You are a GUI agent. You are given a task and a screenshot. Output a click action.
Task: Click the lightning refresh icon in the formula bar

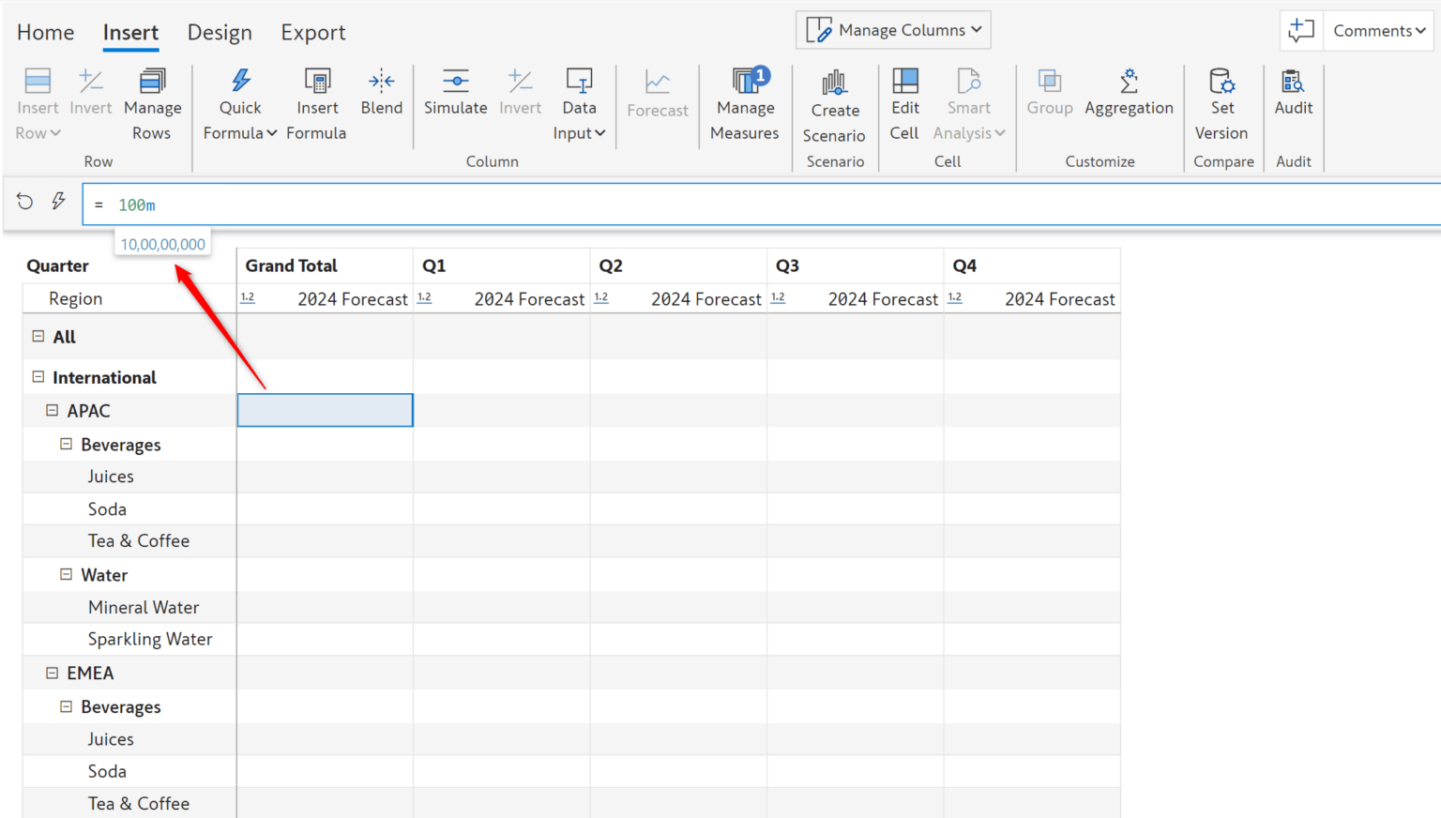[57, 202]
